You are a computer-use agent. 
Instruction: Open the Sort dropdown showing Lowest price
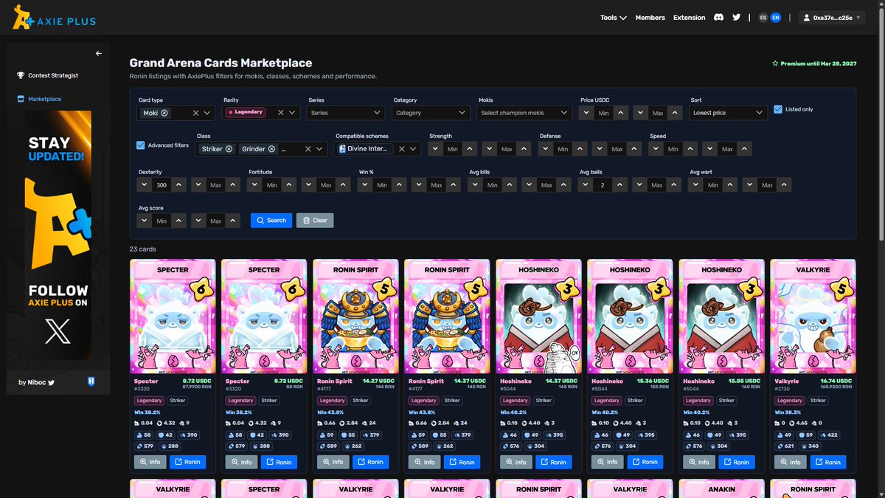point(729,113)
